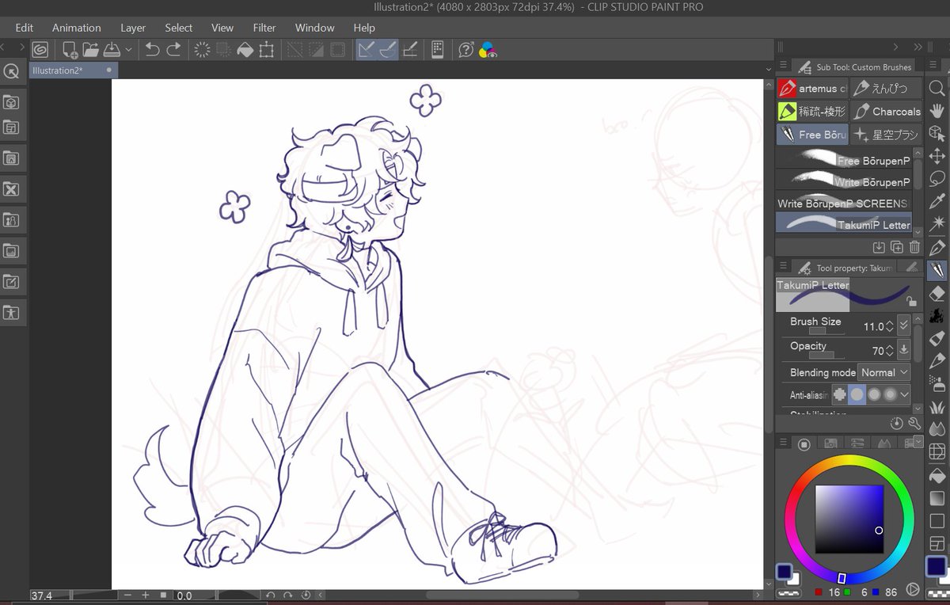This screenshot has width=950, height=605.
Task: Open Clip Studio support help icon
Action: coord(466,50)
